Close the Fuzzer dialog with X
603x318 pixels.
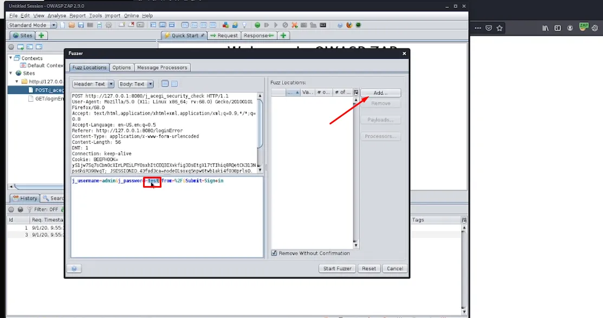[x=404, y=54]
